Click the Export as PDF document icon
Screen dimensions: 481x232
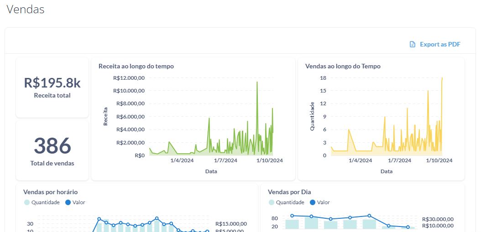(413, 44)
